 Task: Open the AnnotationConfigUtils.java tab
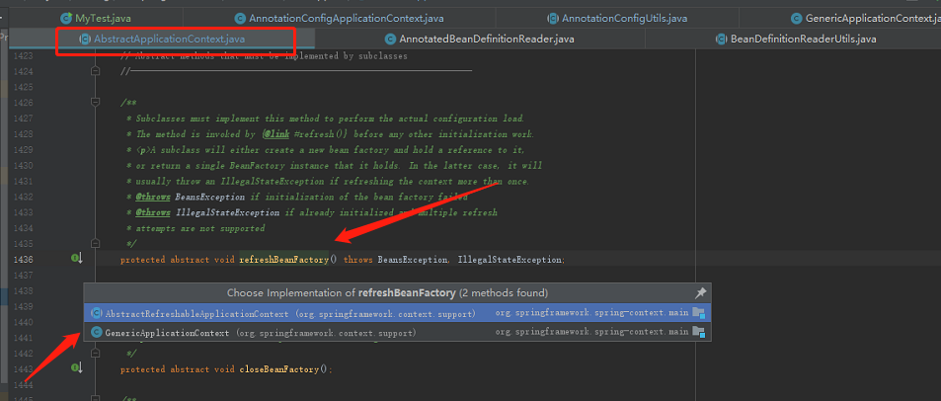tap(617, 18)
